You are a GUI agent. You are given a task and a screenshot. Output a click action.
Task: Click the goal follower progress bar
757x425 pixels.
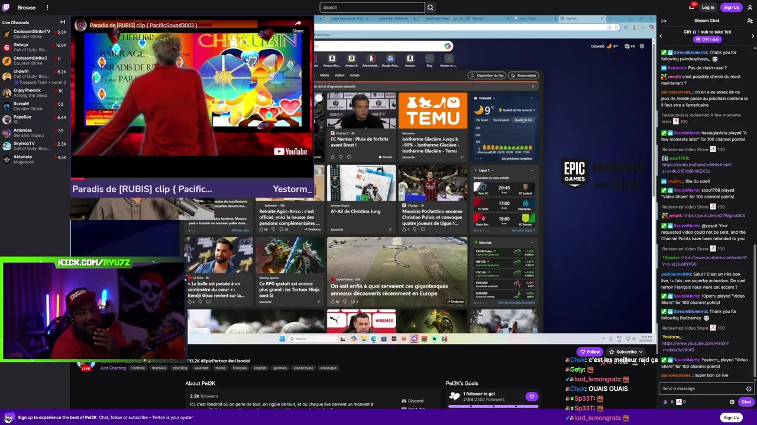click(493, 406)
